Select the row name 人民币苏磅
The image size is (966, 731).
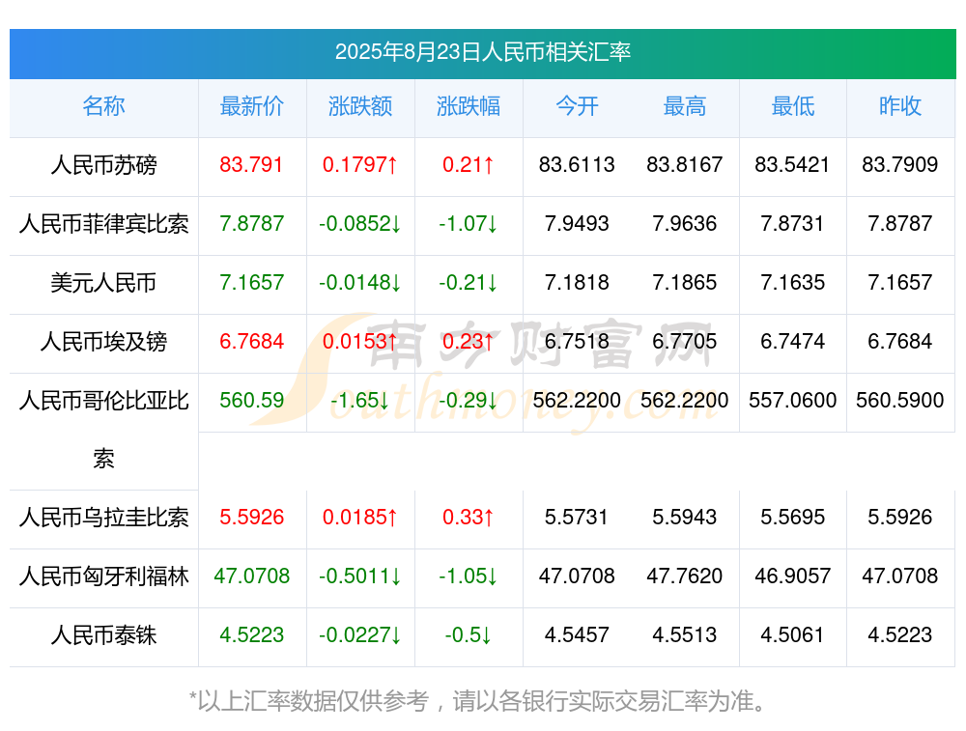[x=103, y=165]
